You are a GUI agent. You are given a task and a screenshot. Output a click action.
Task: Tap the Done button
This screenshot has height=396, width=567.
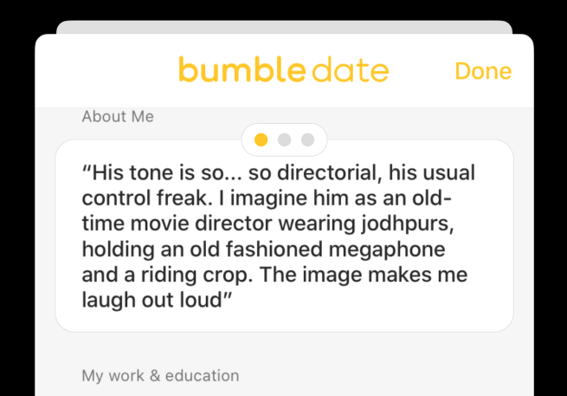coord(483,71)
